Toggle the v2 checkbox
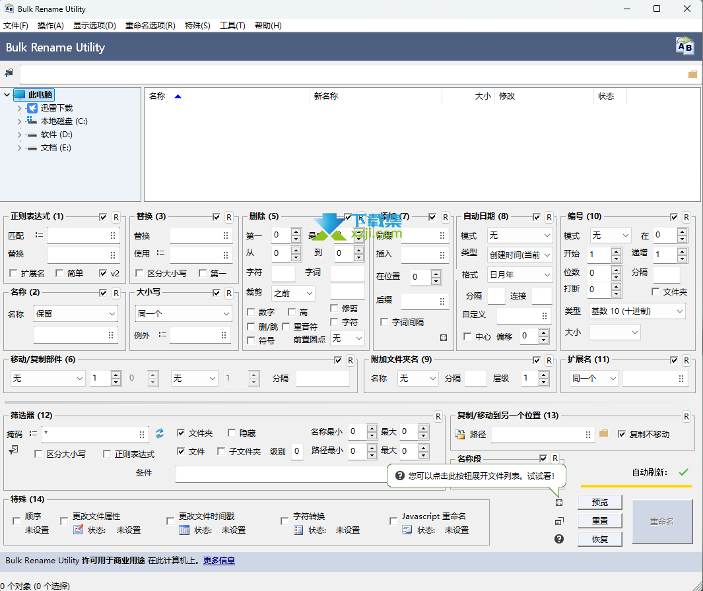Screen dimensions: 703x591 [x=103, y=273]
